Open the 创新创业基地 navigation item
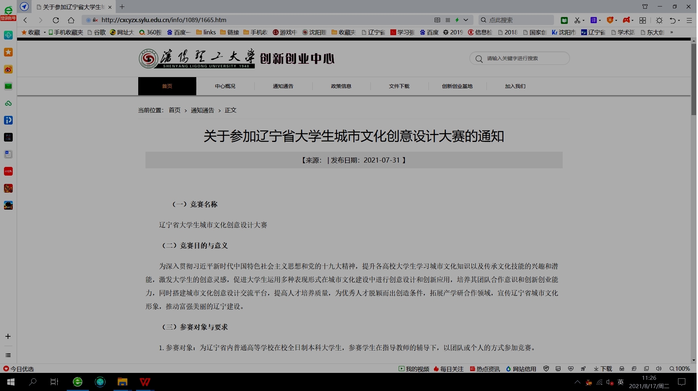The image size is (698, 391). coord(457,86)
